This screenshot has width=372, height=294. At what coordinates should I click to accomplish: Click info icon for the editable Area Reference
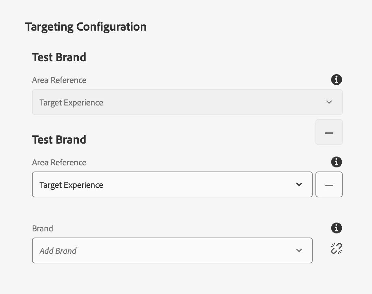click(x=336, y=162)
